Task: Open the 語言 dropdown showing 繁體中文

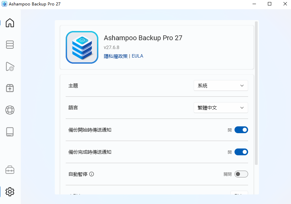Action: pos(221,108)
